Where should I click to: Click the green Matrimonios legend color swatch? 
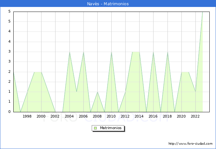coord(95,128)
